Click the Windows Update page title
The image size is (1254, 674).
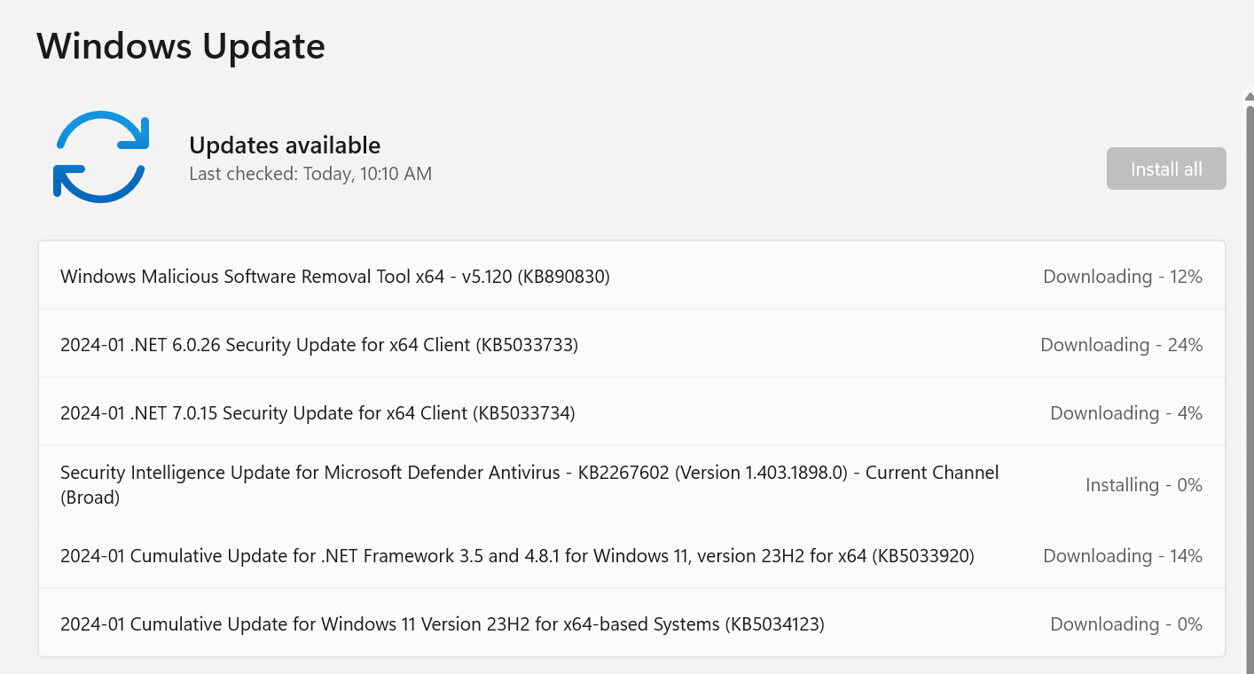(181, 45)
